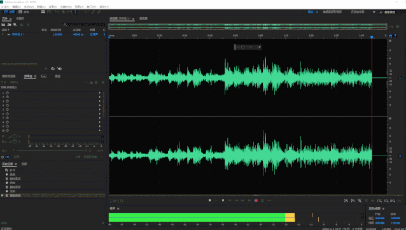
Task: Open the File menu in menu bar
Action: (x=5, y=6)
